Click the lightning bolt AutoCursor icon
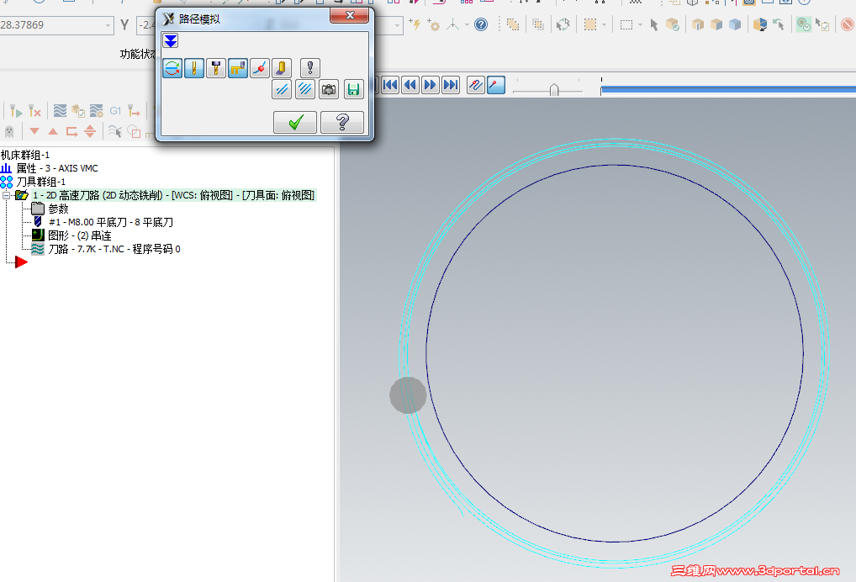 click(415, 24)
